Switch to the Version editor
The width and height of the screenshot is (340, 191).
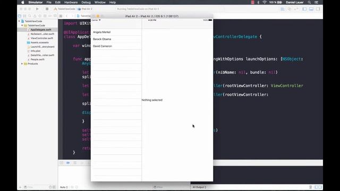tap(296, 9)
